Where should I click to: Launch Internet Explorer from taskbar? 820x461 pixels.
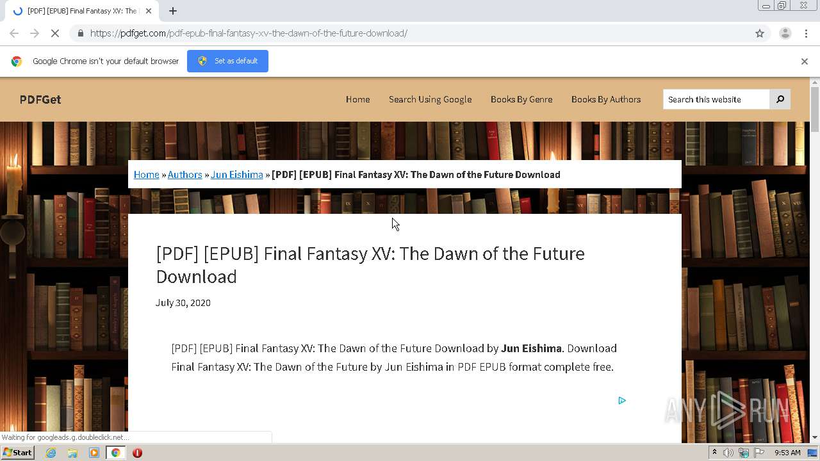coord(51,453)
